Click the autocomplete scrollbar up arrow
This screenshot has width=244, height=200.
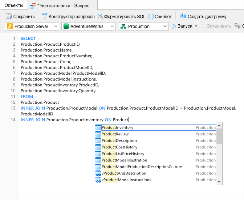(x=219, y=126)
